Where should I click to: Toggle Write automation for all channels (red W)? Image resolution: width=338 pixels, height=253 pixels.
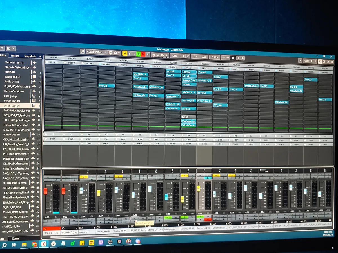143,54
